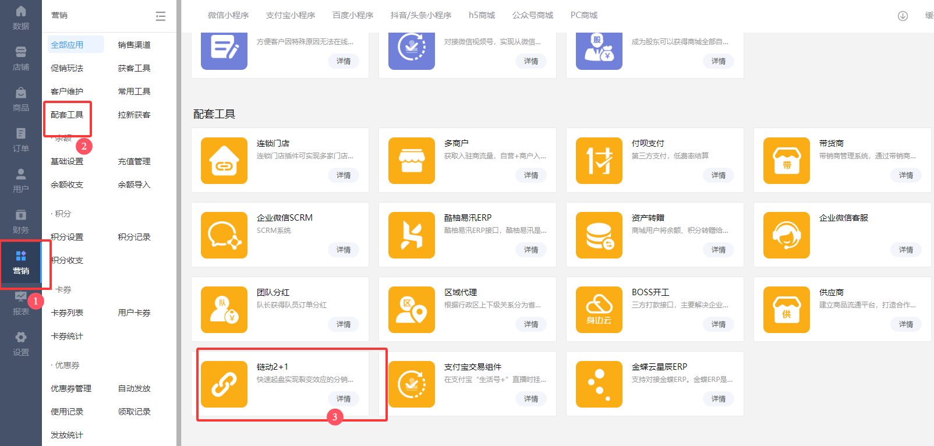Collapse the 营销 menu with hamburger icon
This screenshot has height=446, width=934.
pos(161,16)
